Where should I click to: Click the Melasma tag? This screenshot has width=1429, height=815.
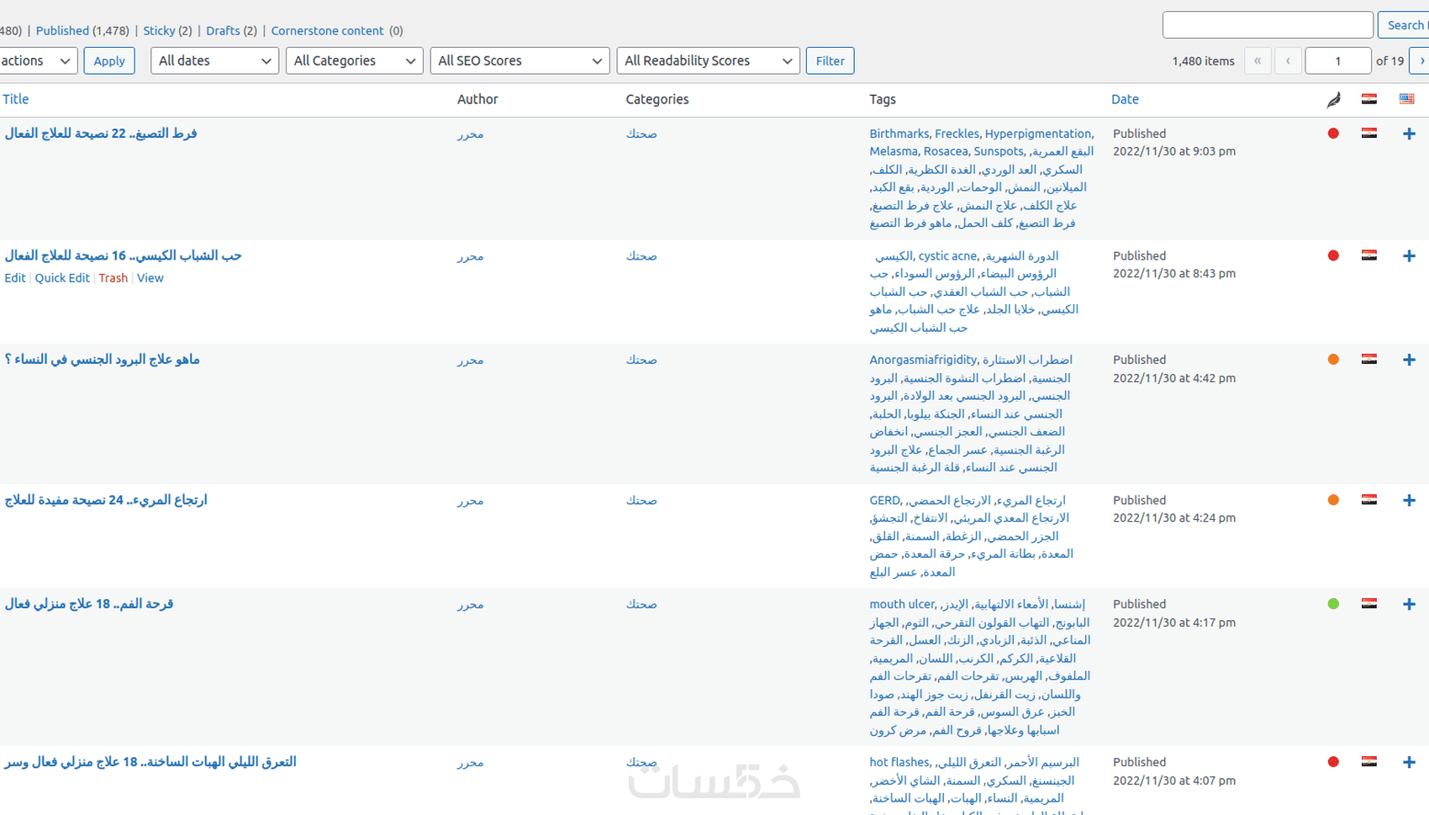point(894,151)
